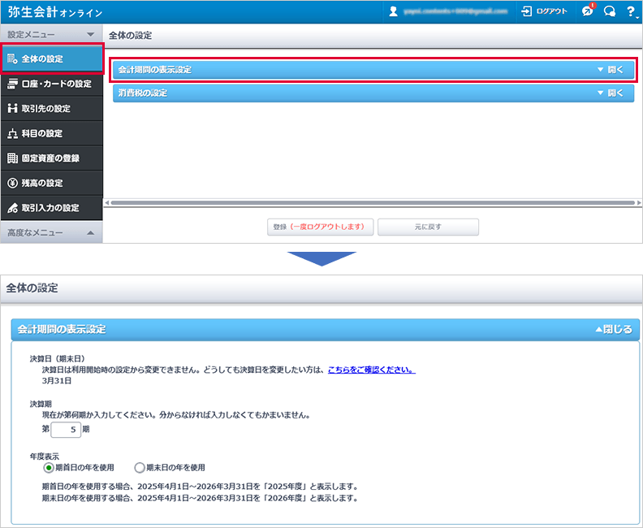
Task: Open the こちらをご確認ください link
Action: click(371, 370)
